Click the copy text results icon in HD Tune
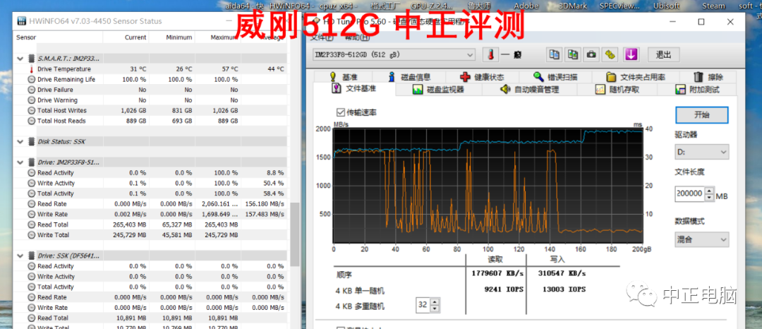The height and width of the screenshot is (329, 762). [x=554, y=54]
